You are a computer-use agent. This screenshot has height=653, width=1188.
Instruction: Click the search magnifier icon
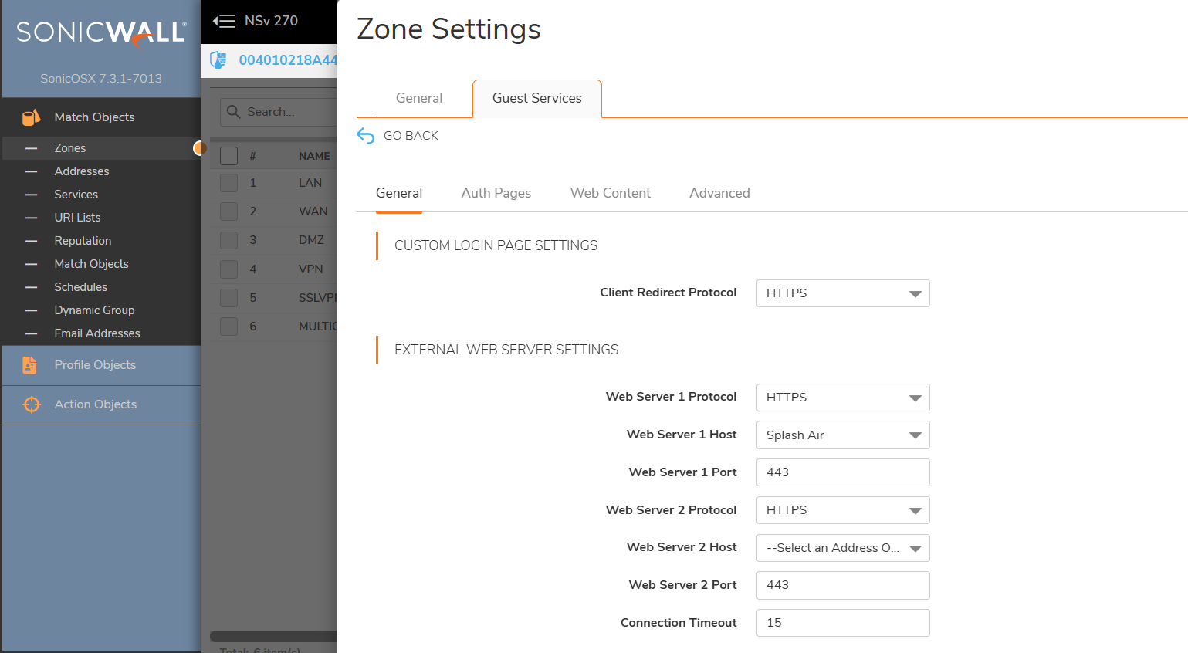point(233,112)
